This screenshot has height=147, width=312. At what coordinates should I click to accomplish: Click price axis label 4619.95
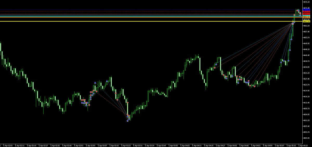pyautogui.click(x=307, y=91)
